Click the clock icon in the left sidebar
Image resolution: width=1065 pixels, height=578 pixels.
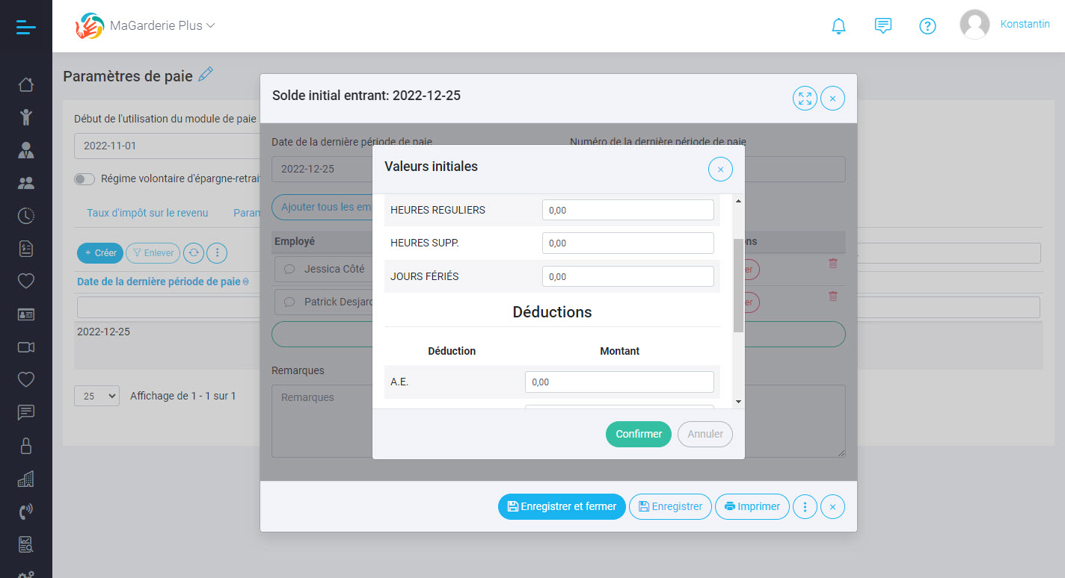point(25,215)
